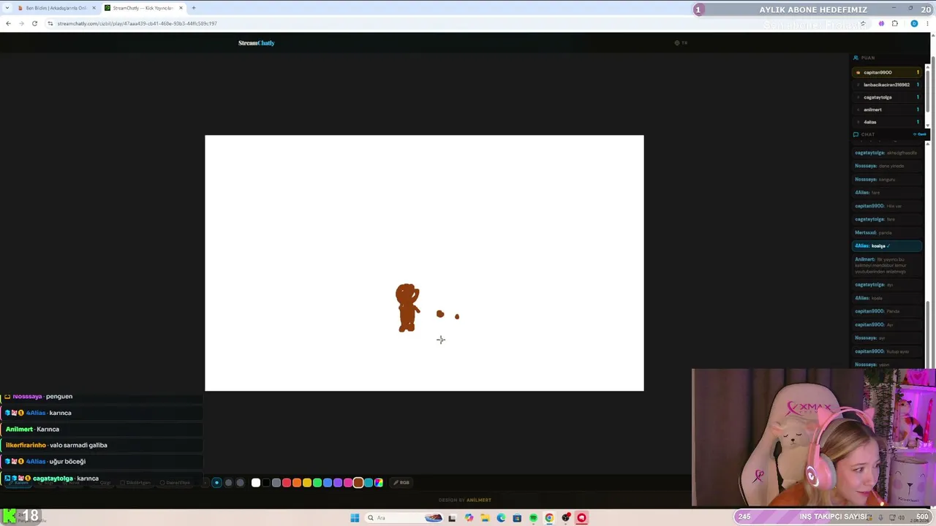
Task: Click the drawing canvas on the bear figure
Action: (x=407, y=308)
